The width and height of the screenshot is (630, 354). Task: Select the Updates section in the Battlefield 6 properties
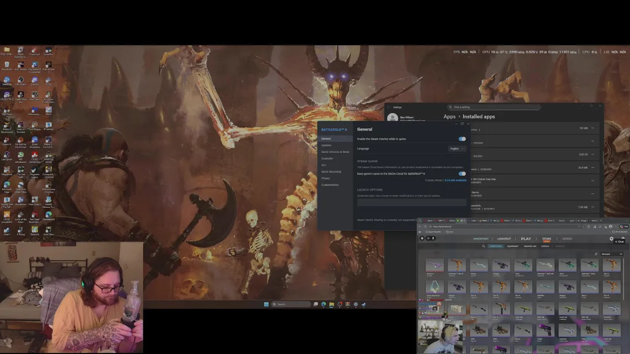click(x=326, y=145)
